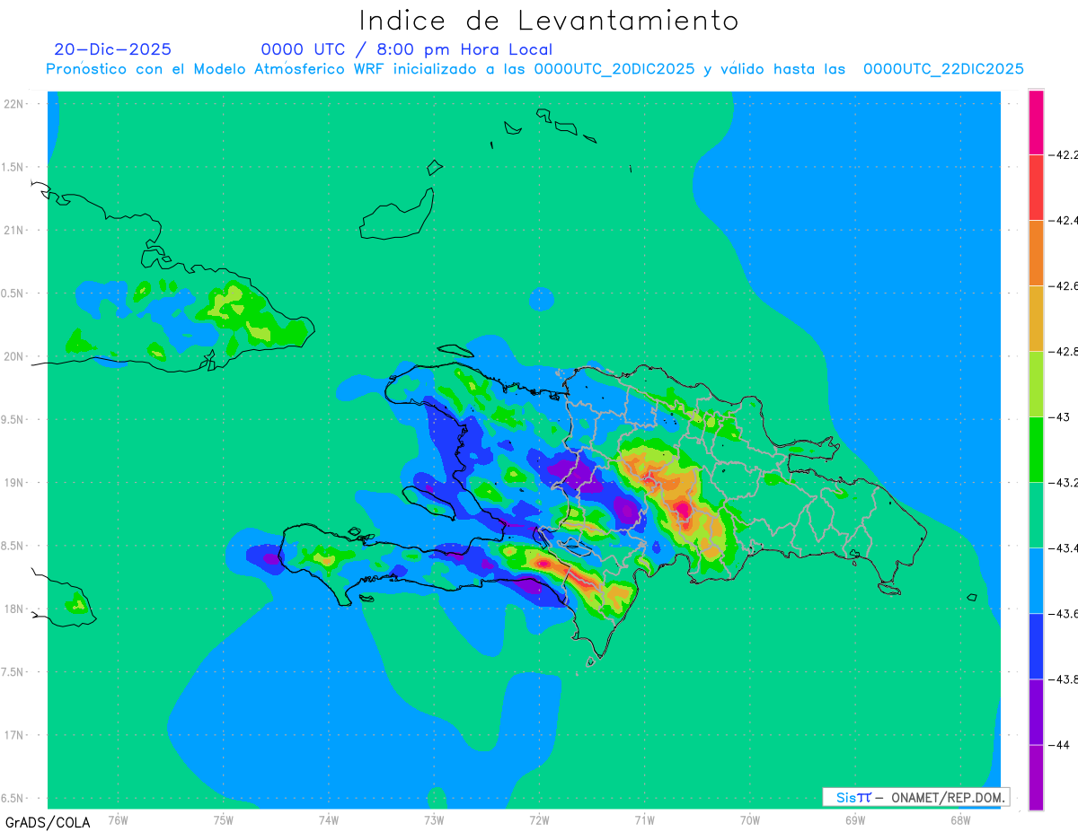Choose the violet swatch between -43.8 and -44
The width and height of the screenshot is (1078, 832).
tap(1036, 711)
